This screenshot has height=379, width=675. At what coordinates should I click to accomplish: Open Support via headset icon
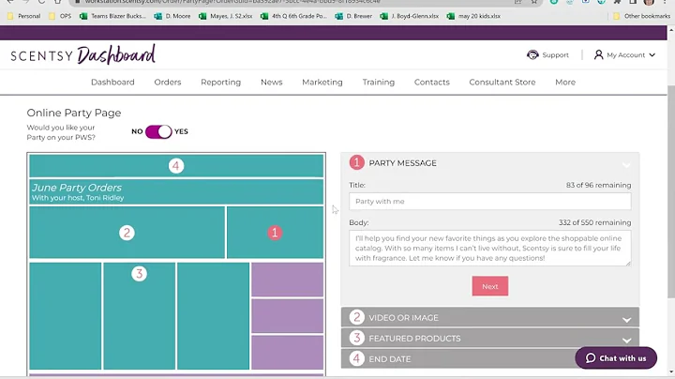[532, 54]
